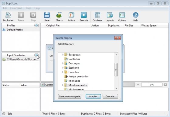Click the Status column header
The width and height of the screenshot is (170, 117).
pos(6,85)
